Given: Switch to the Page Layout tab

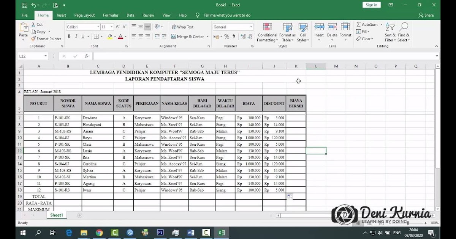Looking at the screenshot, I should [84, 15].
